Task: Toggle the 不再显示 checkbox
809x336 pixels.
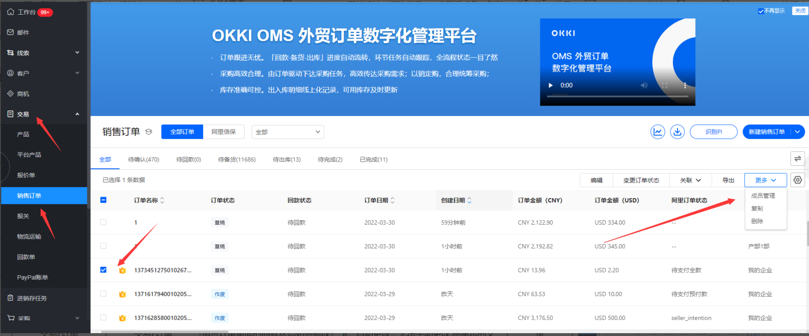Action: coord(761,11)
